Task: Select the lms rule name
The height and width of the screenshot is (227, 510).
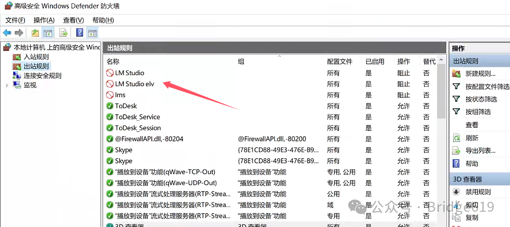Action: pyautogui.click(x=120, y=95)
